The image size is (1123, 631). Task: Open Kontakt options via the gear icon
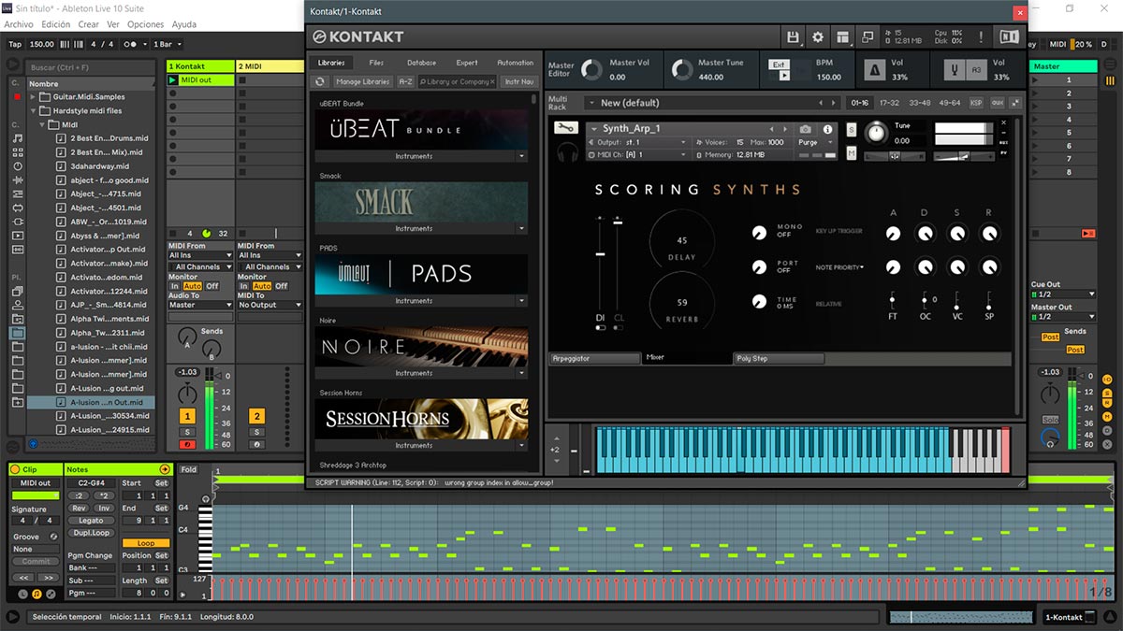(818, 36)
